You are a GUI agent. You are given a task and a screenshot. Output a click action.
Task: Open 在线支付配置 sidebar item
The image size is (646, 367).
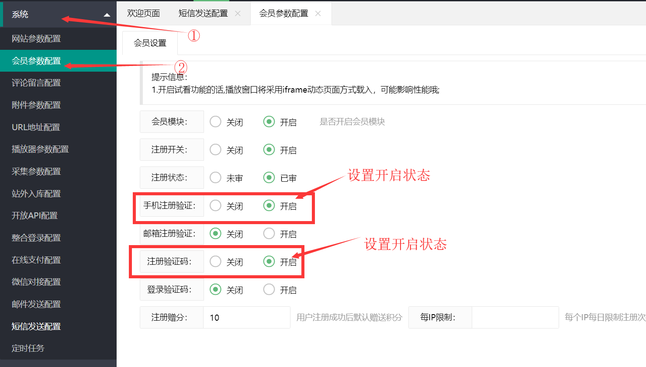(36, 260)
